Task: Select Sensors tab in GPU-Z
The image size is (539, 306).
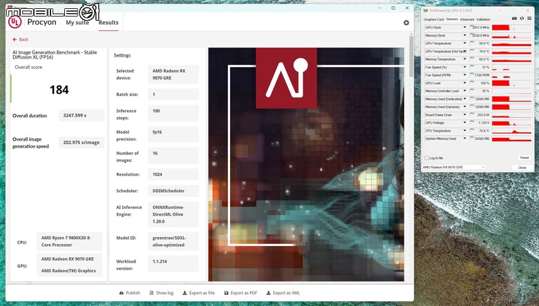Action: pos(452,19)
